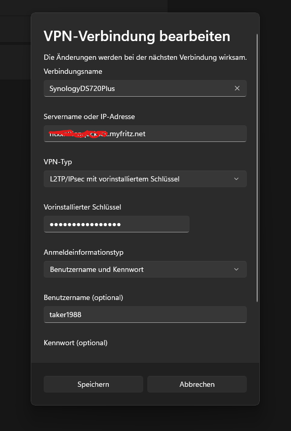Click into the masked Vorinstallierter Schlüssel field

coord(117,224)
